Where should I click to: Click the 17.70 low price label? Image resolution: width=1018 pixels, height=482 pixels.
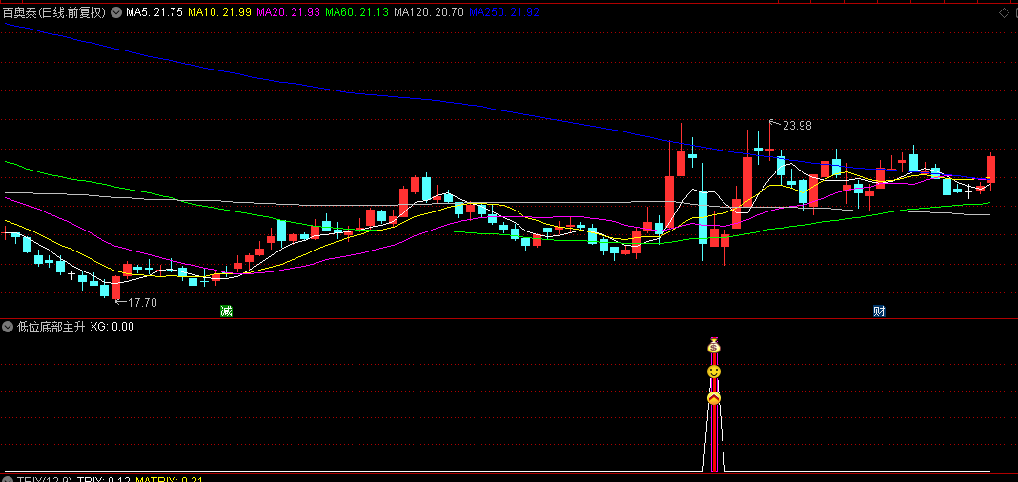(x=142, y=302)
